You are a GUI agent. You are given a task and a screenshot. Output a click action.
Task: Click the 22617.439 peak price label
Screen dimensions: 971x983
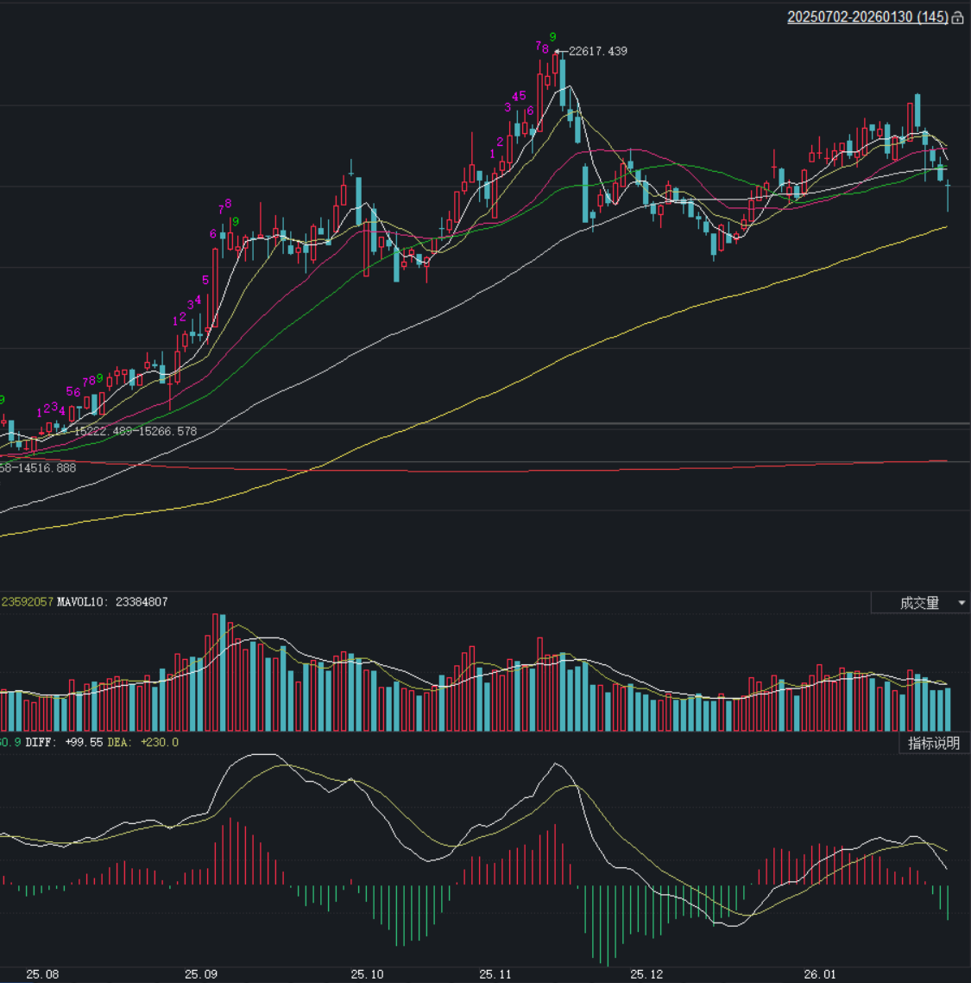[x=597, y=51]
